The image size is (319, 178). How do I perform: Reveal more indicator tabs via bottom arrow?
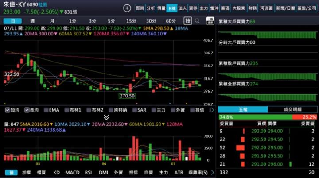pyautogui.click(x=212, y=173)
